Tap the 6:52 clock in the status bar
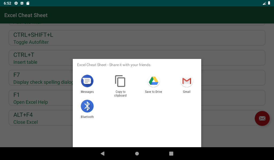 7,3
